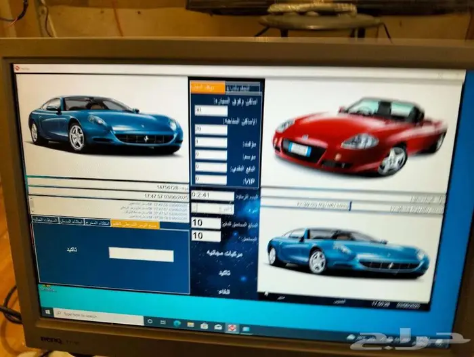Open the Windows Start menu
474x357 pixels.
click(x=47, y=312)
